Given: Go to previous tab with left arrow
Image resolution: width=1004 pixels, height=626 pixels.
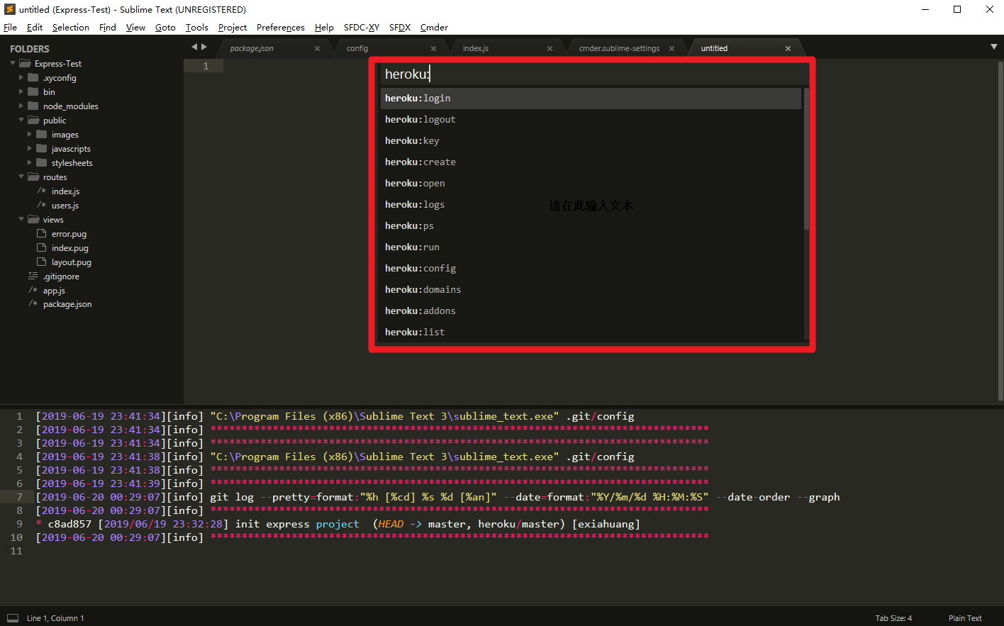Looking at the screenshot, I should [x=194, y=47].
